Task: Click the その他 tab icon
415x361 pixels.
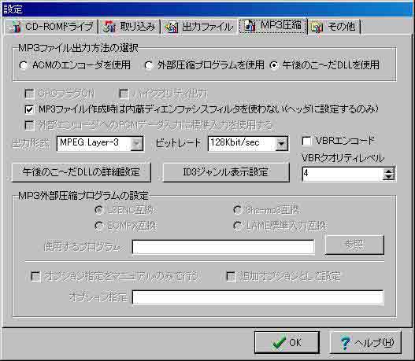Action: click(x=317, y=27)
